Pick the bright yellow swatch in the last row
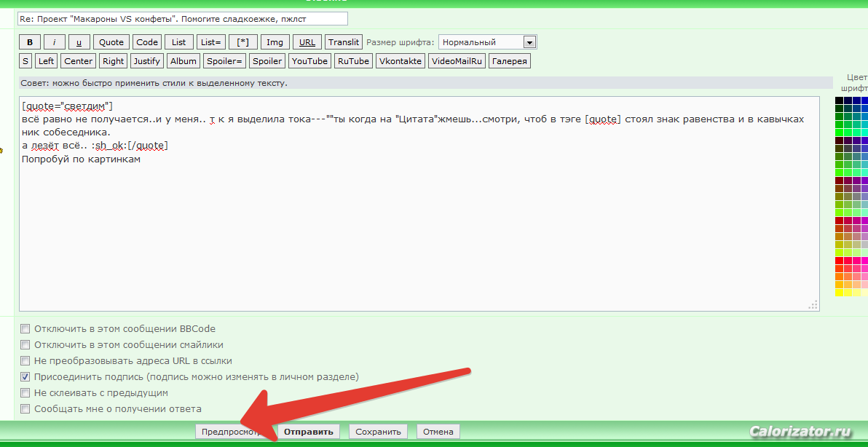Image resolution: width=868 pixels, height=447 pixels. [x=839, y=293]
